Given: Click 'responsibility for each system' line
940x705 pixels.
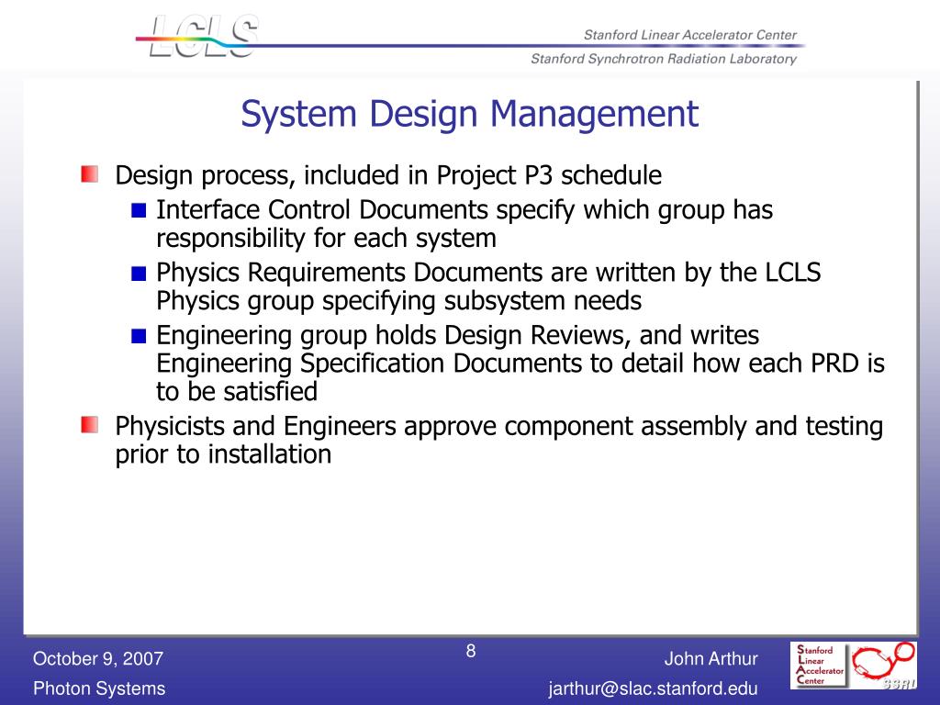Looking at the screenshot, I should pos(326,239).
